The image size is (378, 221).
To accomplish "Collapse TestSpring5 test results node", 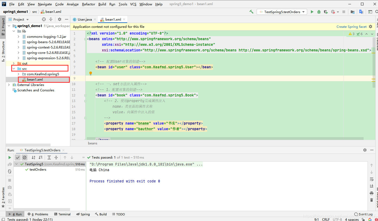I will point(17,164).
